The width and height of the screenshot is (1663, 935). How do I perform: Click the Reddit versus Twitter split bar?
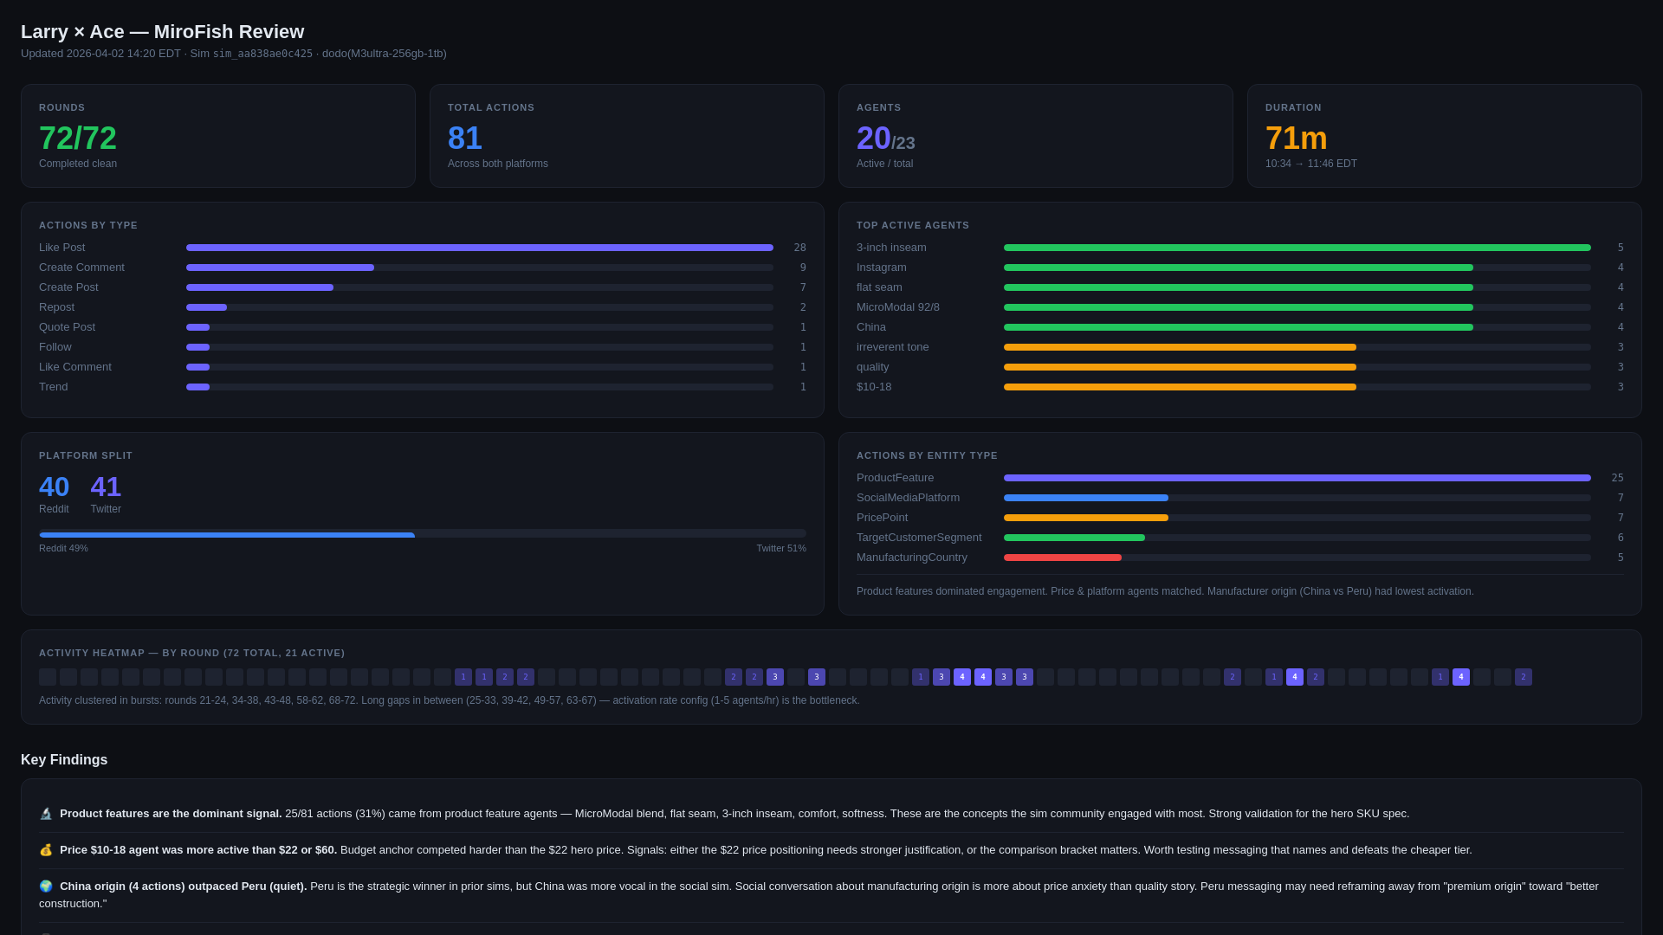pos(422,534)
